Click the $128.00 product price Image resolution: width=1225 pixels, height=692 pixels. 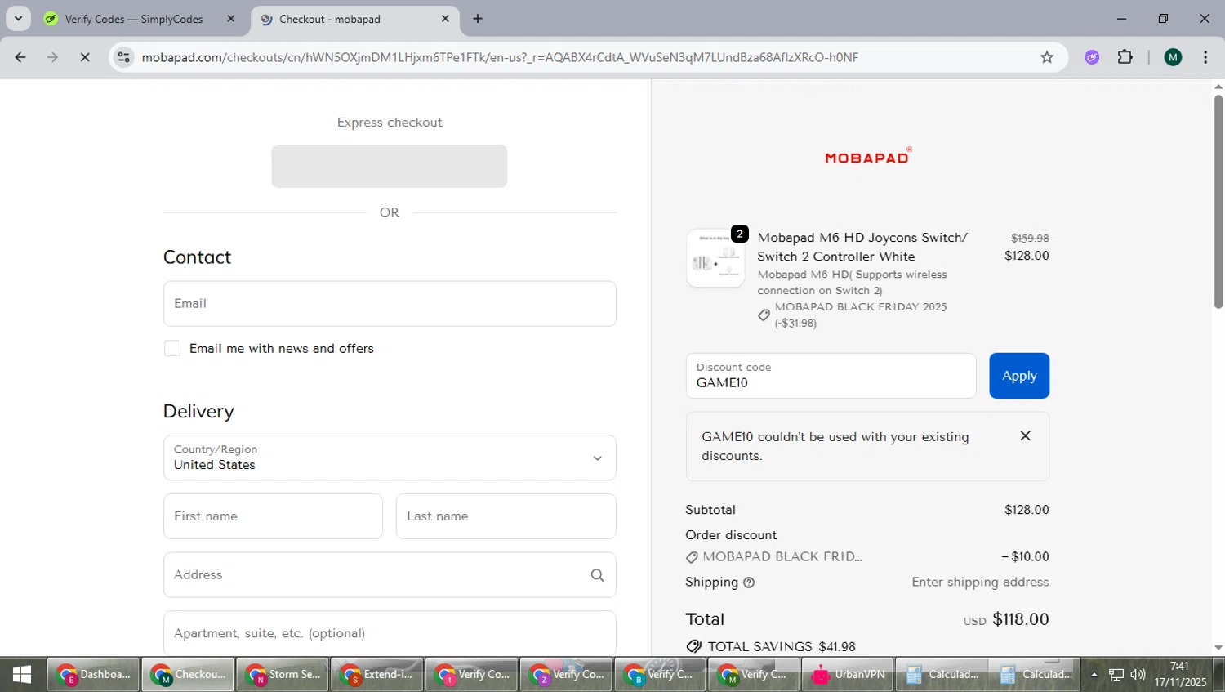click(x=1027, y=256)
